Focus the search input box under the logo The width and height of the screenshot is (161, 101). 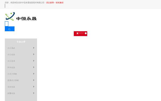[x=6, y=24]
